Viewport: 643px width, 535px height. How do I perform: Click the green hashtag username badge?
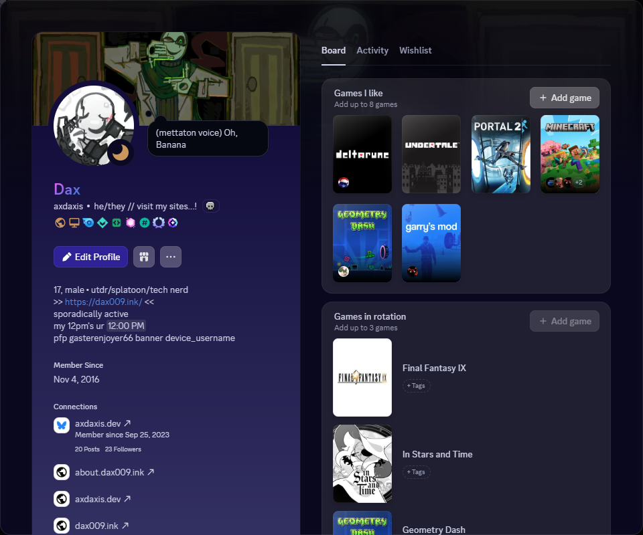pos(145,223)
